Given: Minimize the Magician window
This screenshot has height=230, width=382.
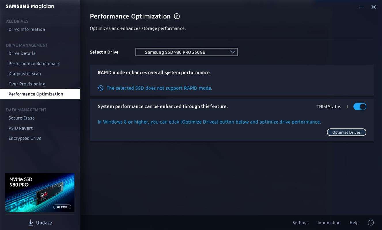Looking at the screenshot, I should (x=362, y=7).
